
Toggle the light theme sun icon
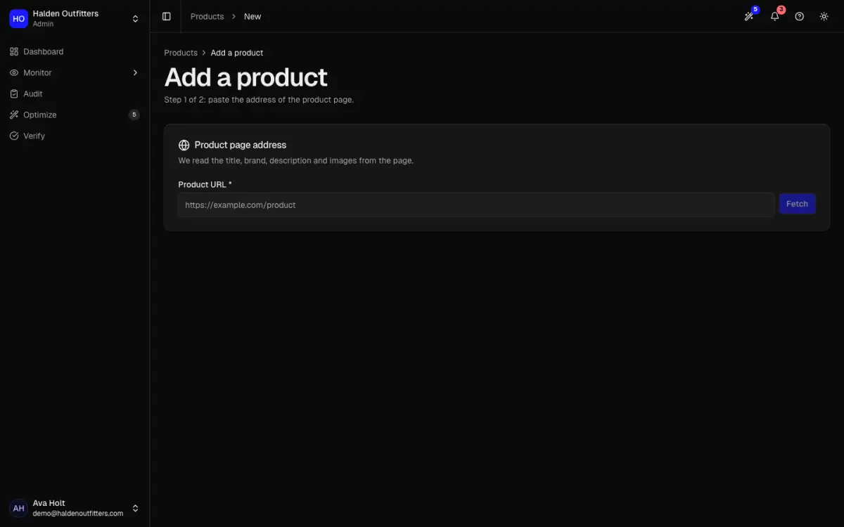point(824,16)
